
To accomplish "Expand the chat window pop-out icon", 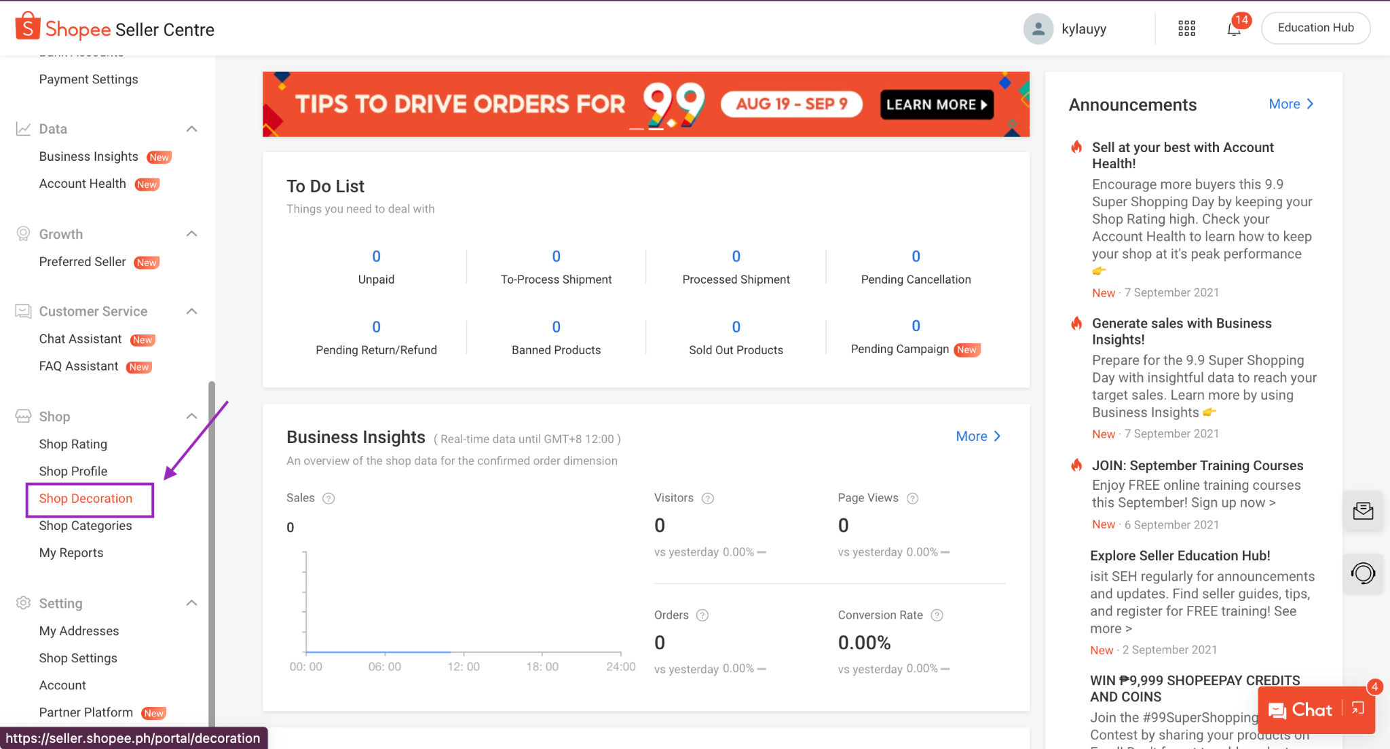I will tap(1358, 709).
